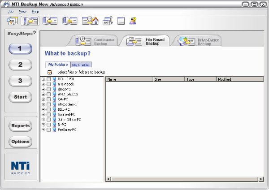This screenshot has height=190, width=269.
Task: Switch to Continuous Backup tab
Action: point(95,41)
